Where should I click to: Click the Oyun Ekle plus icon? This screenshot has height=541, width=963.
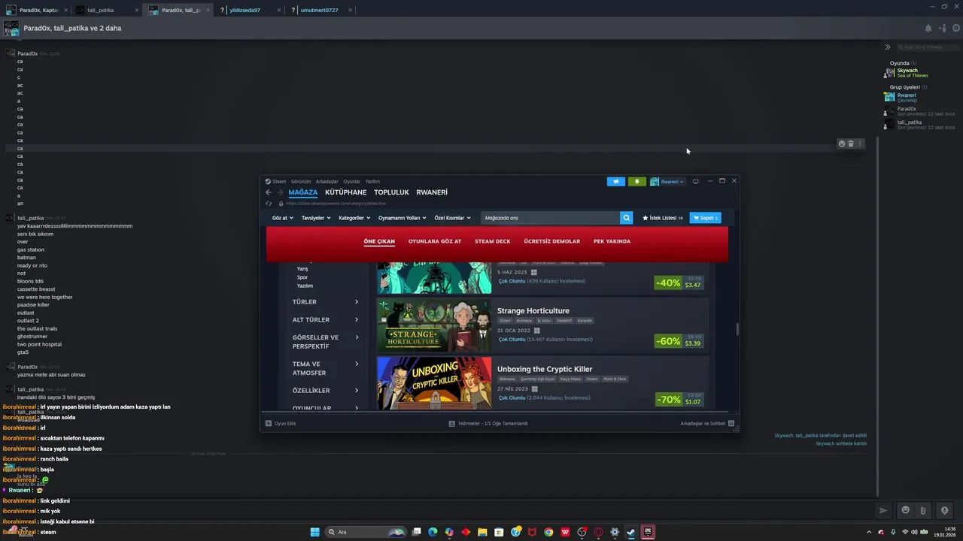point(269,423)
